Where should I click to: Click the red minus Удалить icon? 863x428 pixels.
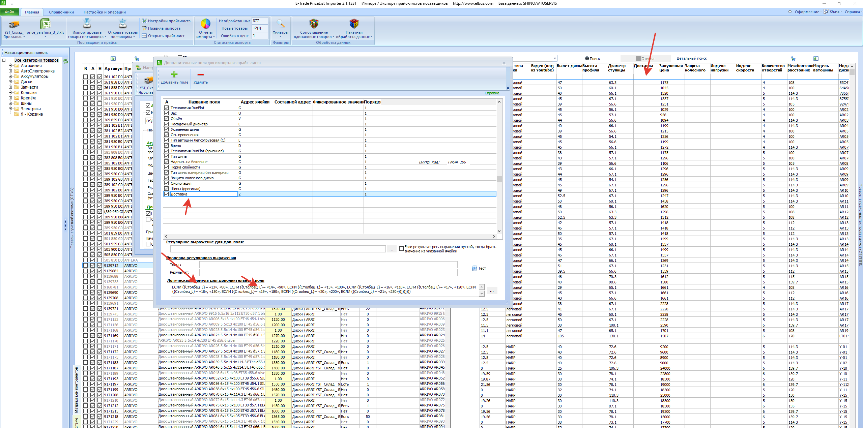coord(201,75)
